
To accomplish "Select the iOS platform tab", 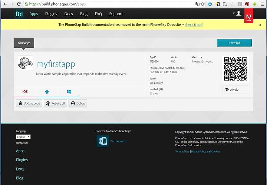I will click(25, 92).
